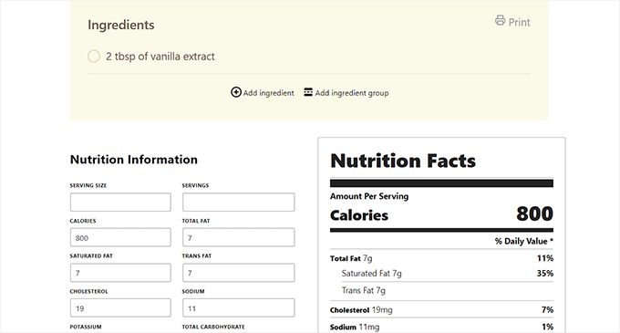The width and height of the screenshot is (620, 333).
Task: Check off vanilla extract ingredient circle
Action: 94,57
